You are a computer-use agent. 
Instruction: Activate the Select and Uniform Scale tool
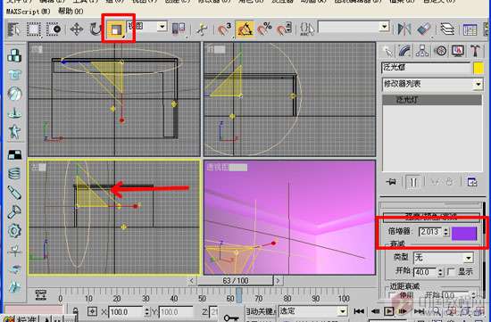[x=116, y=29]
